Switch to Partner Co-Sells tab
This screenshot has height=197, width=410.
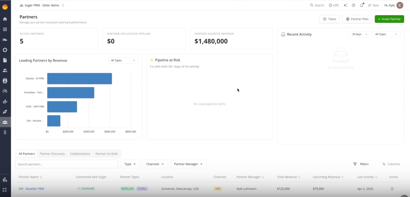click(x=107, y=154)
